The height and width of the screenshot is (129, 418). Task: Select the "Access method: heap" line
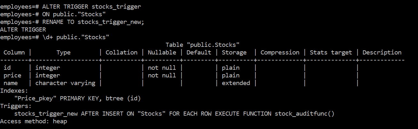tap(34, 121)
